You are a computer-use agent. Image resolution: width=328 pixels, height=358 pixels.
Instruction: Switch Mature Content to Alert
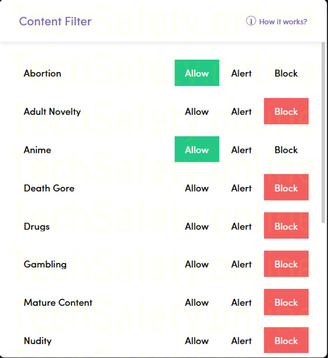(x=241, y=302)
